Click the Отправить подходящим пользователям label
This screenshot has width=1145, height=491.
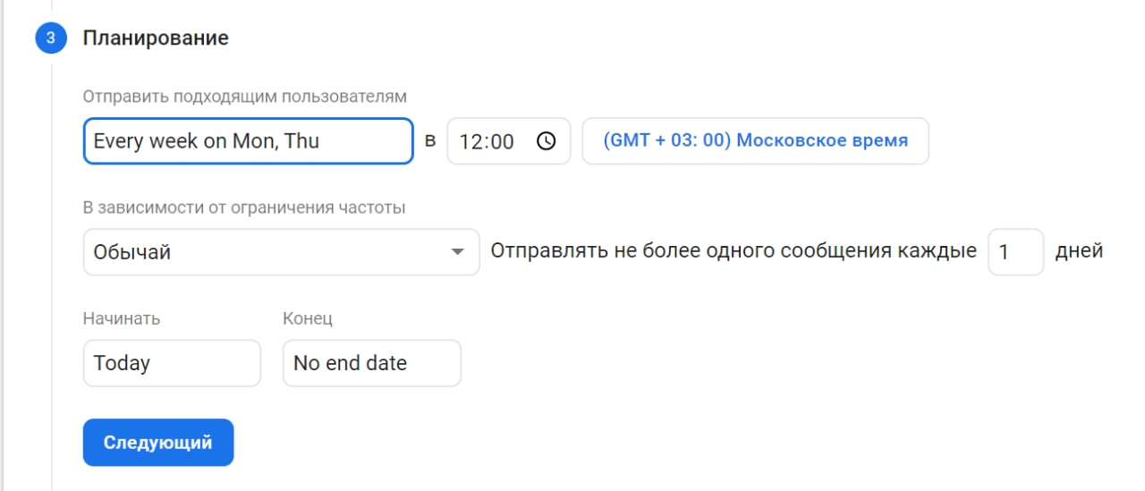click(x=245, y=97)
